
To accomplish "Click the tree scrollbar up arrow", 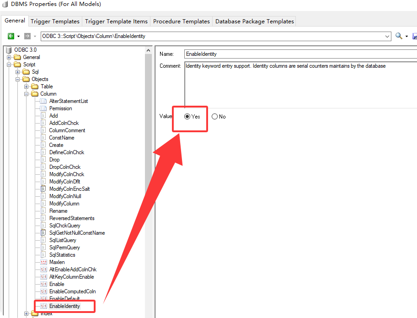I will coord(149,50).
